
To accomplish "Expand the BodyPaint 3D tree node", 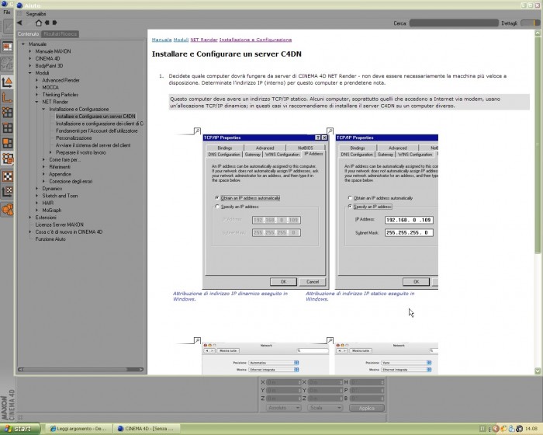I will point(30,66).
